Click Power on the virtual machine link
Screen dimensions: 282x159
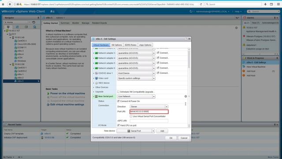point(67,93)
